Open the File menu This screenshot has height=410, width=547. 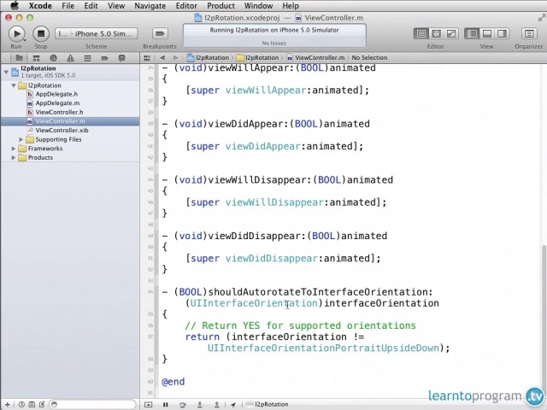[x=68, y=6]
